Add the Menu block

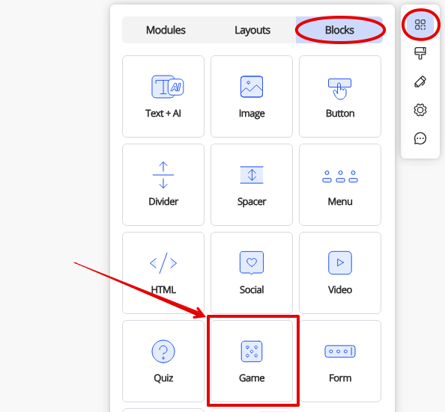pyautogui.click(x=340, y=185)
